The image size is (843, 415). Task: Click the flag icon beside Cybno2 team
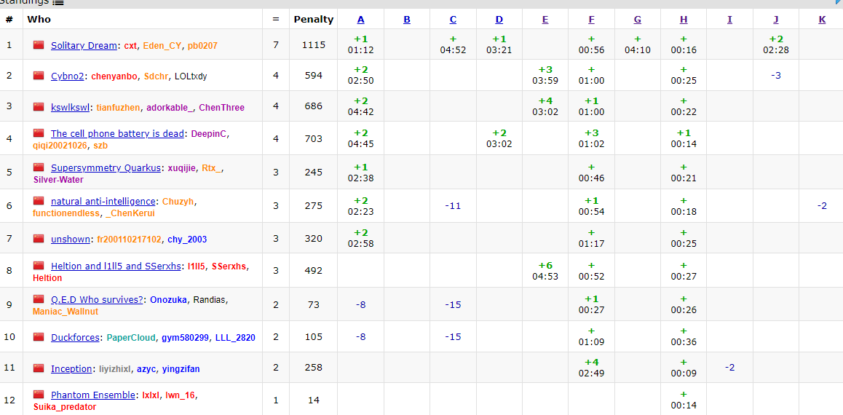[39, 76]
